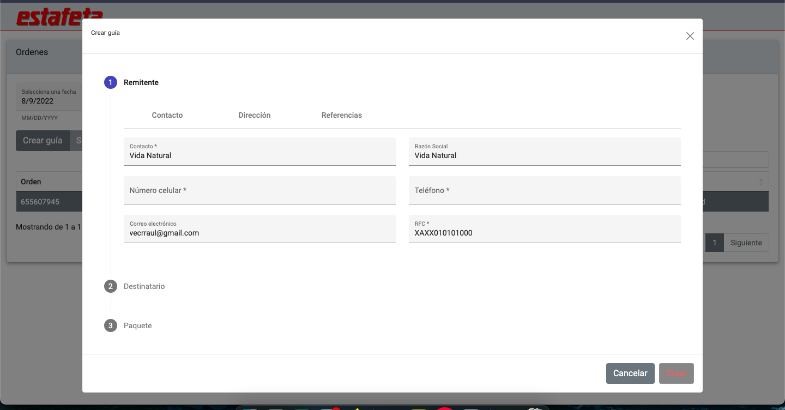Focus the Correo electrónico field
The image size is (785, 410).
click(x=259, y=229)
